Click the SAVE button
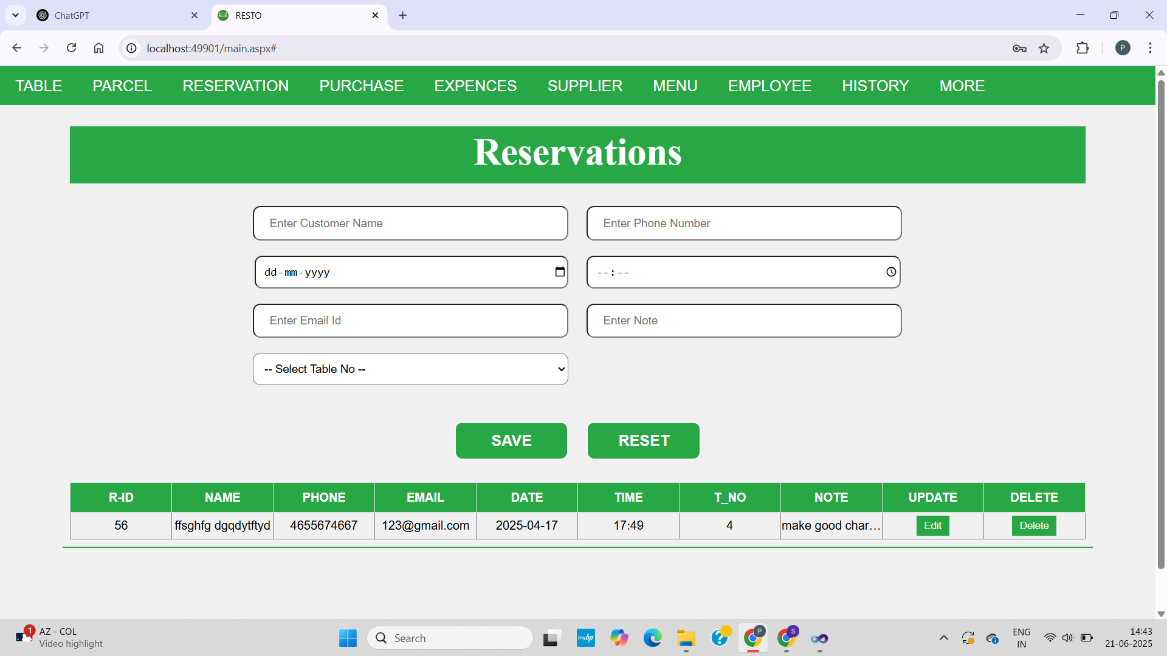Viewport: 1167px width, 656px height. click(511, 440)
